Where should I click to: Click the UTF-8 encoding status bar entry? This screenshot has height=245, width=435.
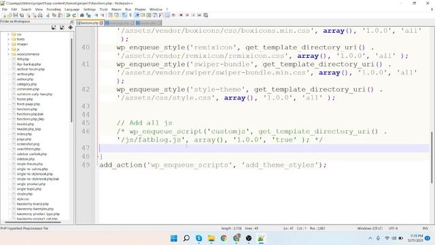(393, 229)
